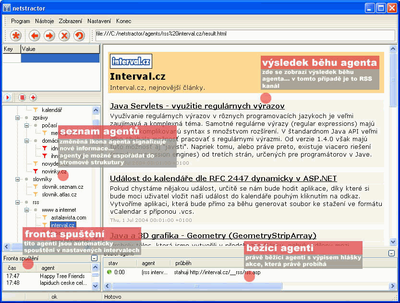Click running agents scroll-right arrow
Viewport: 400px width, 303px height.
[x=392, y=286]
